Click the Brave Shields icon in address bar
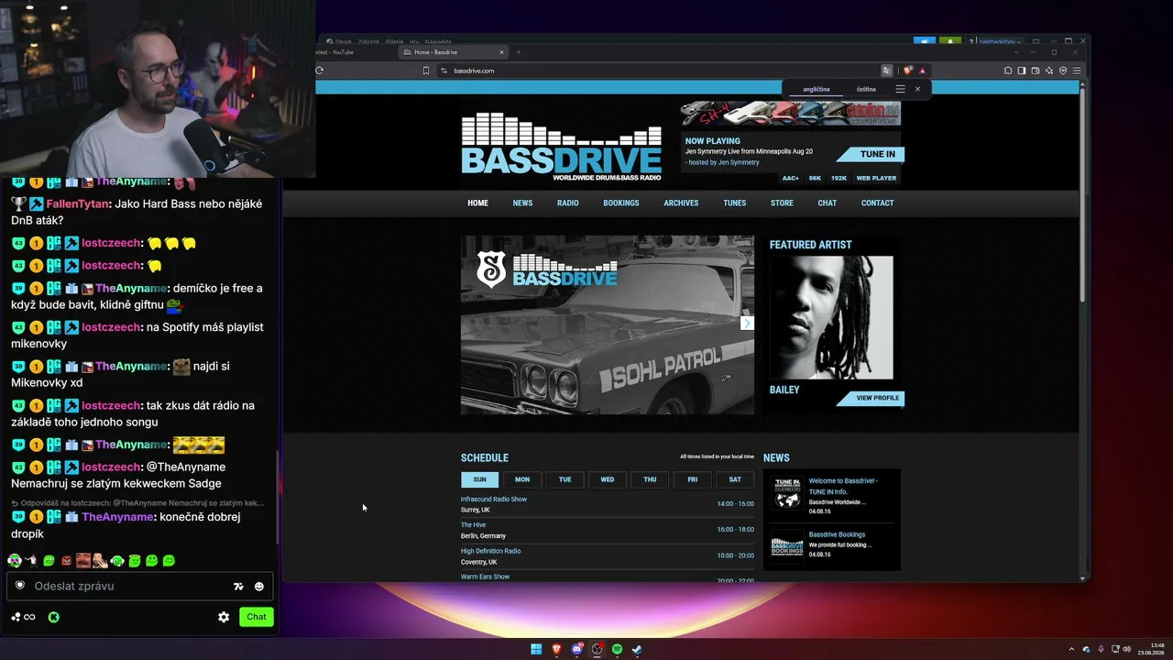 point(907,71)
